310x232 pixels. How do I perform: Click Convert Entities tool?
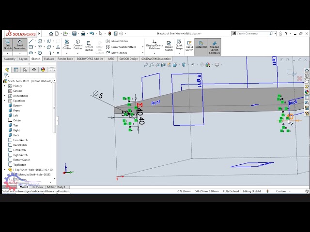(x=78, y=44)
